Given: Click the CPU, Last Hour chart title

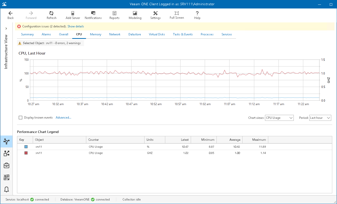Looking at the screenshot, I should pos(32,53).
